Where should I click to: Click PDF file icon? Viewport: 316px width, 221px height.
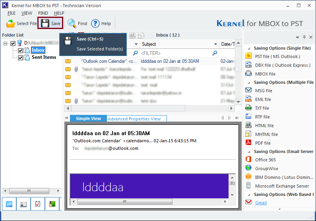click(248, 142)
